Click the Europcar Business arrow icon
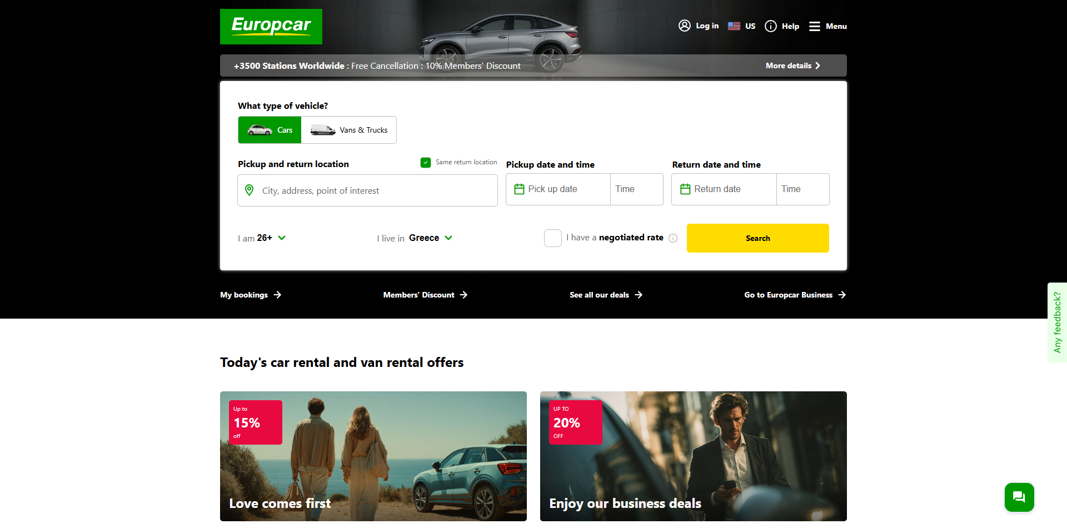1067x529 pixels. point(842,295)
